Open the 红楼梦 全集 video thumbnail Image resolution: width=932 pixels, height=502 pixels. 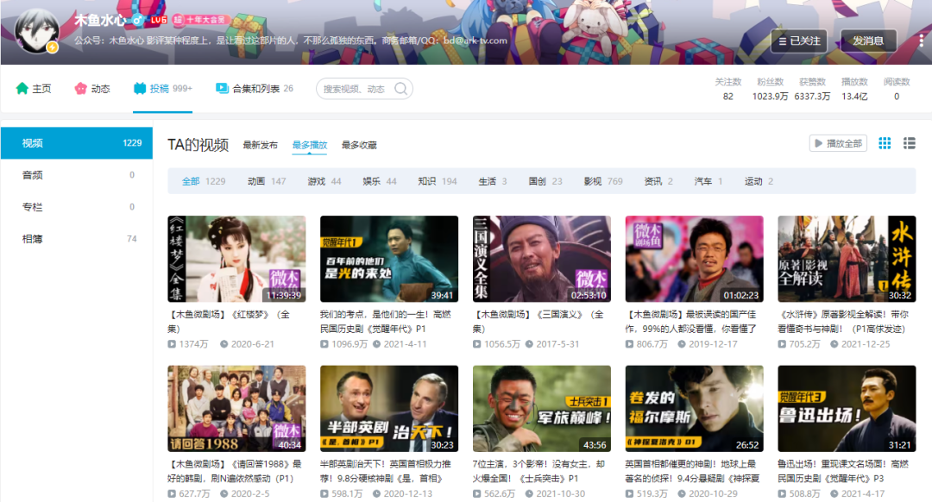click(x=236, y=259)
